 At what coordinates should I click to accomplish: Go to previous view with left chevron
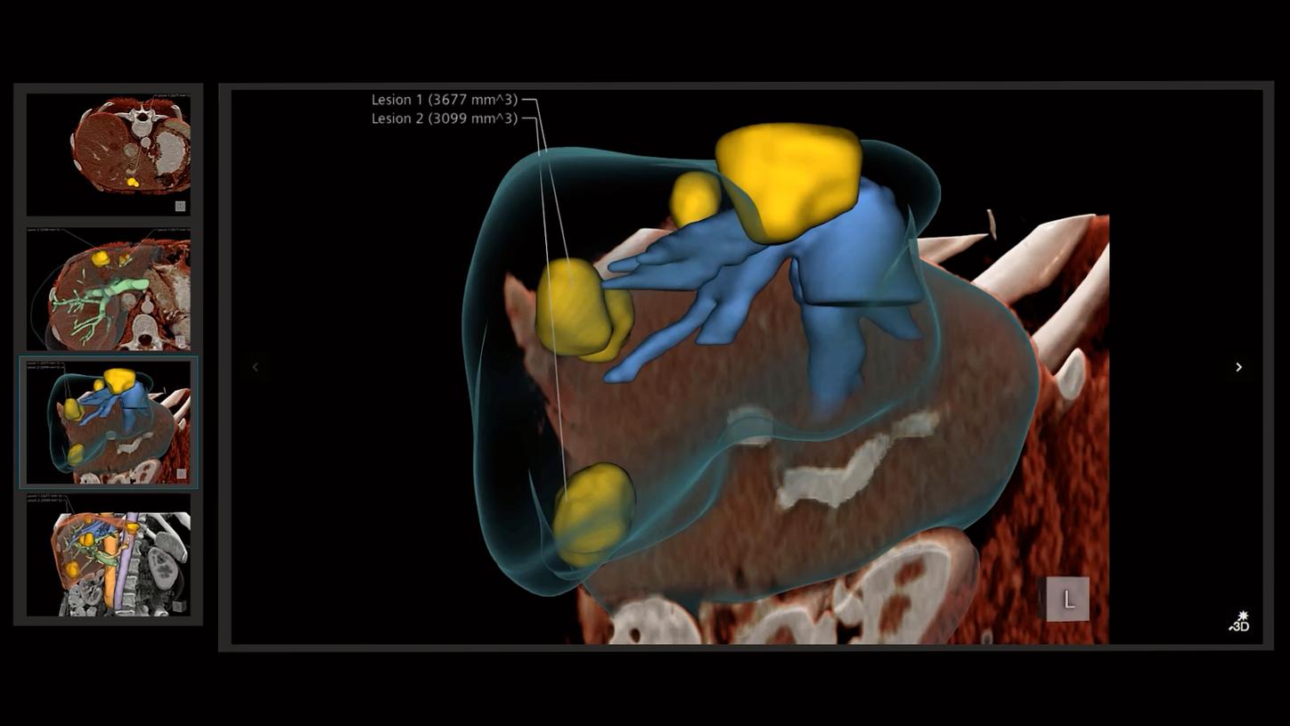(x=256, y=366)
